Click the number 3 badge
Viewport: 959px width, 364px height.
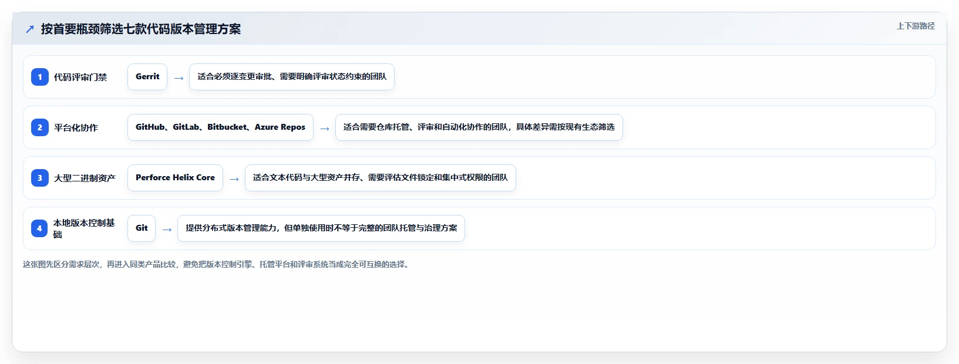click(40, 178)
